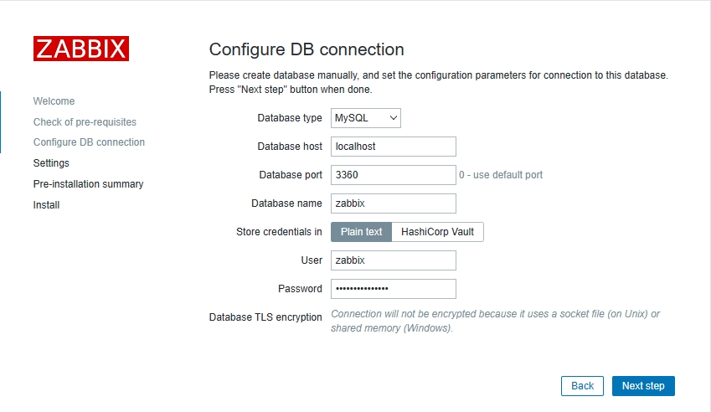Click the Configure DB connection heading
The width and height of the screenshot is (711, 412).
[x=307, y=49]
